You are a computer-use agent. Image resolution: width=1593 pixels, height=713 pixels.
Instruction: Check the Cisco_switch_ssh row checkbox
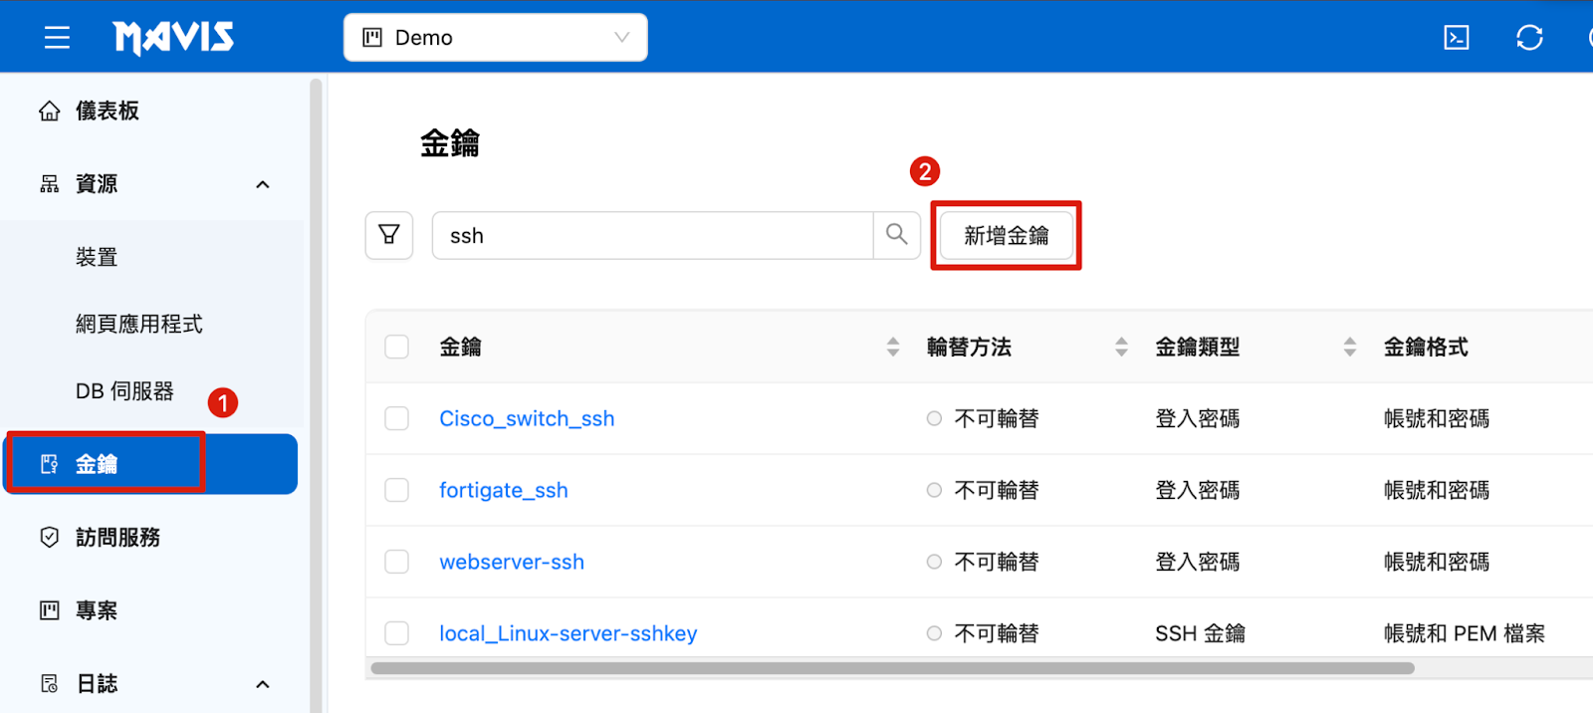click(397, 418)
